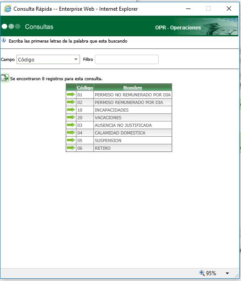This screenshot has height=281, width=241.
Task: Select the CALAMIDAD DOMESTICA name cell
Action: (x=133, y=133)
